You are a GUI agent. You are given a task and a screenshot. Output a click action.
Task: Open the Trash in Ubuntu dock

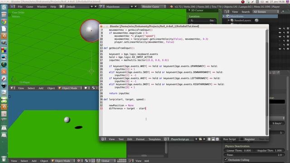[4, 159]
